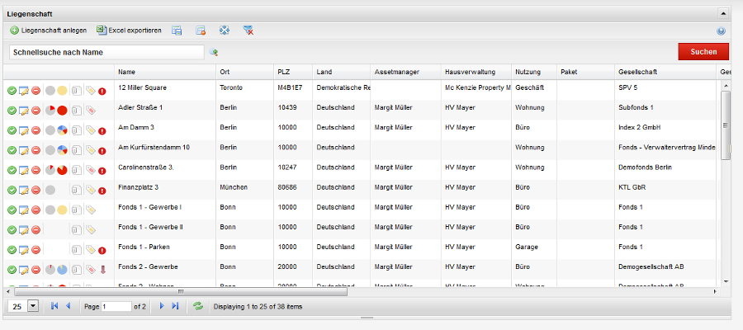
Task: Edit the Adler Straße 1 entry
Action: pyautogui.click(x=24, y=111)
